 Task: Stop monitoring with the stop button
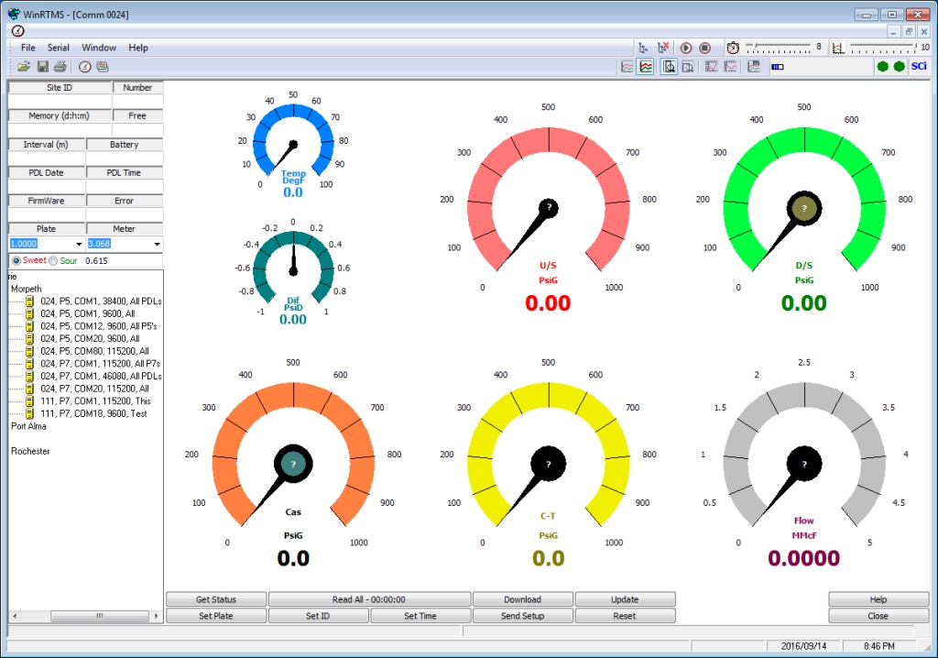click(x=704, y=48)
